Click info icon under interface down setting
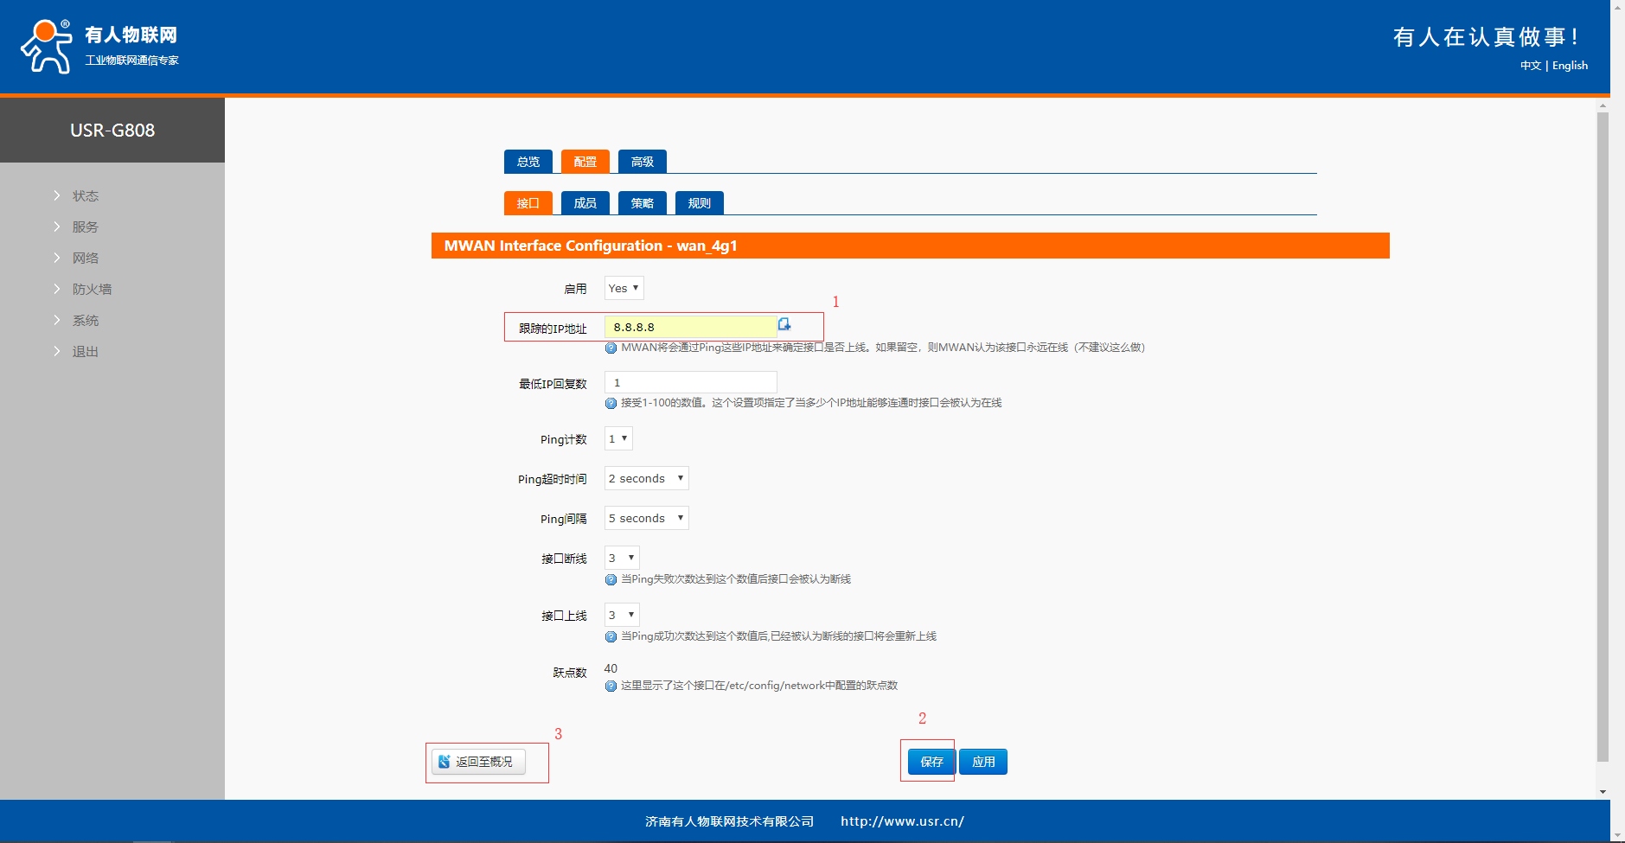Screen dimensions: 1625x843 pos(611,579)
